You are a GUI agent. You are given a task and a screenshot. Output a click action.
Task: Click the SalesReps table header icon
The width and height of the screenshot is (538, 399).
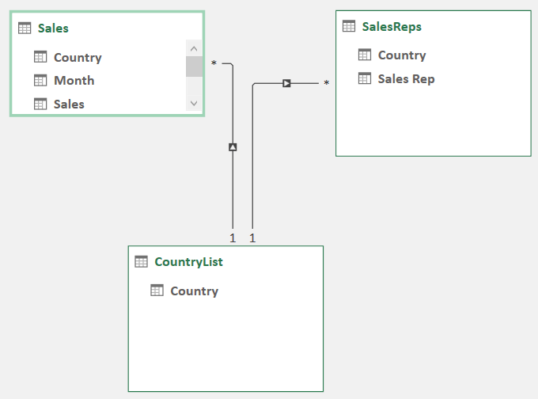coord(349,26)
